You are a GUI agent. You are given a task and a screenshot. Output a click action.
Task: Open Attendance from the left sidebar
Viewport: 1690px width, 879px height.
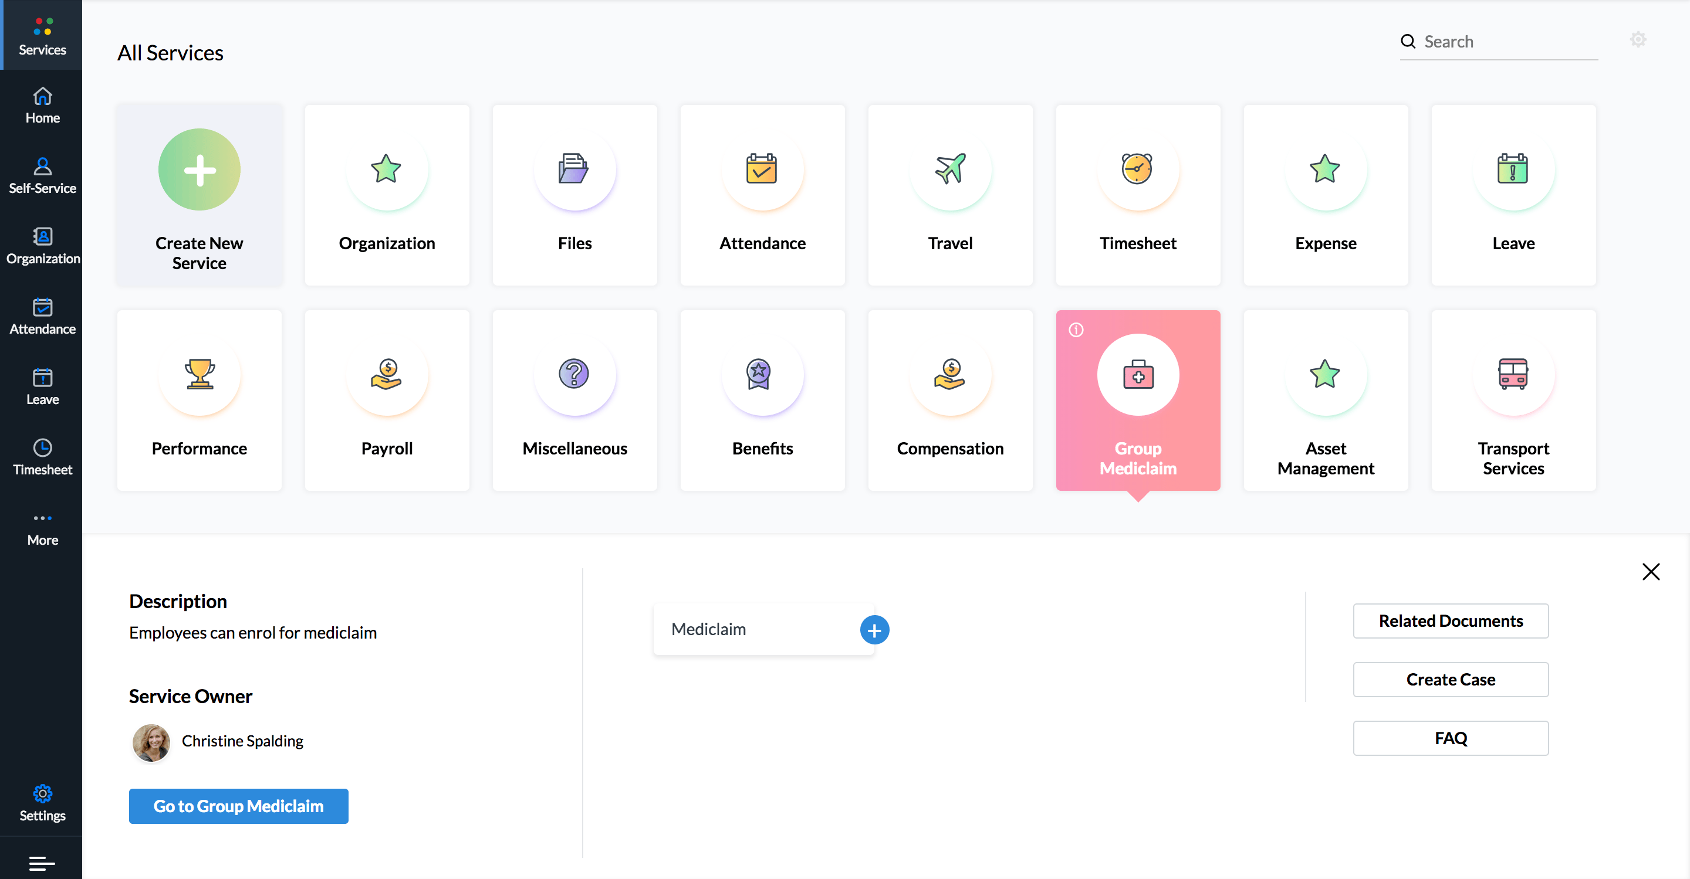pos(42,317)
